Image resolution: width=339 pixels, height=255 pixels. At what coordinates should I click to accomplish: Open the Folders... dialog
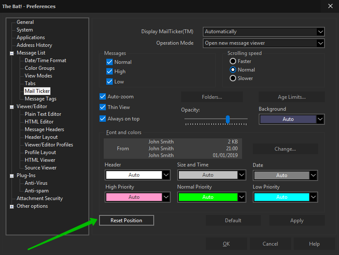point(212,97)
